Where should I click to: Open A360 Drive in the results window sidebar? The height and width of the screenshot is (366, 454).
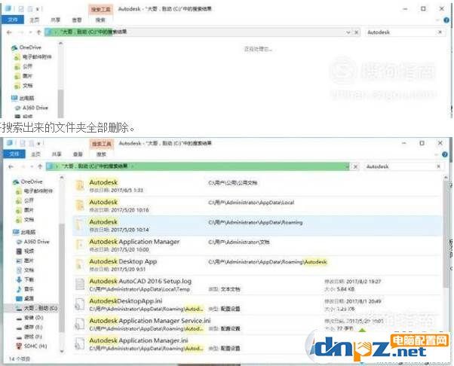33,242
